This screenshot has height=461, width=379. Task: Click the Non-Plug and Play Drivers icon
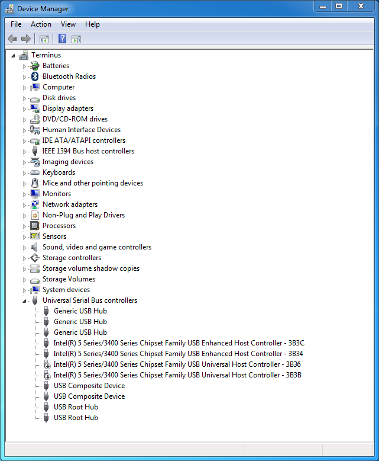click(35, 215)
